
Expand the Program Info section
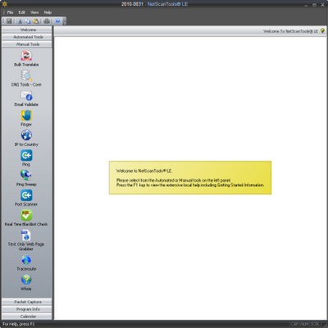click(x=27, y=309)
